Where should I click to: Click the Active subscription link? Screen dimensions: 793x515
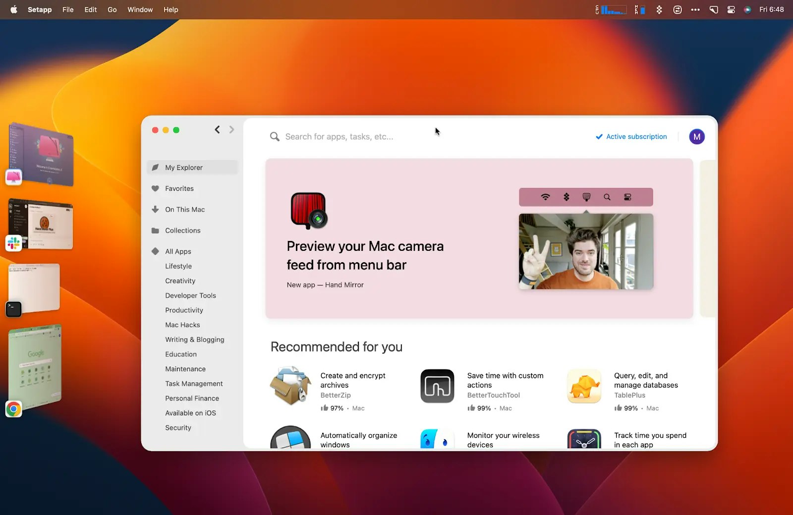tap(631, 137)
